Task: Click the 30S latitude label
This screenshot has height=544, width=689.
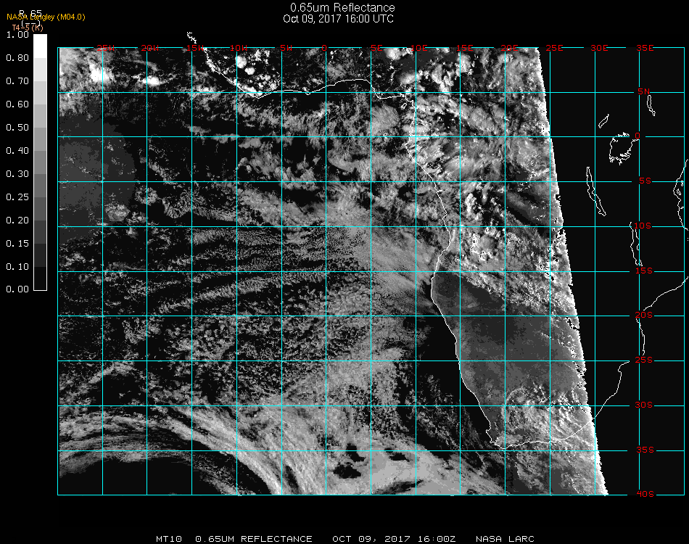Action: 644,405
